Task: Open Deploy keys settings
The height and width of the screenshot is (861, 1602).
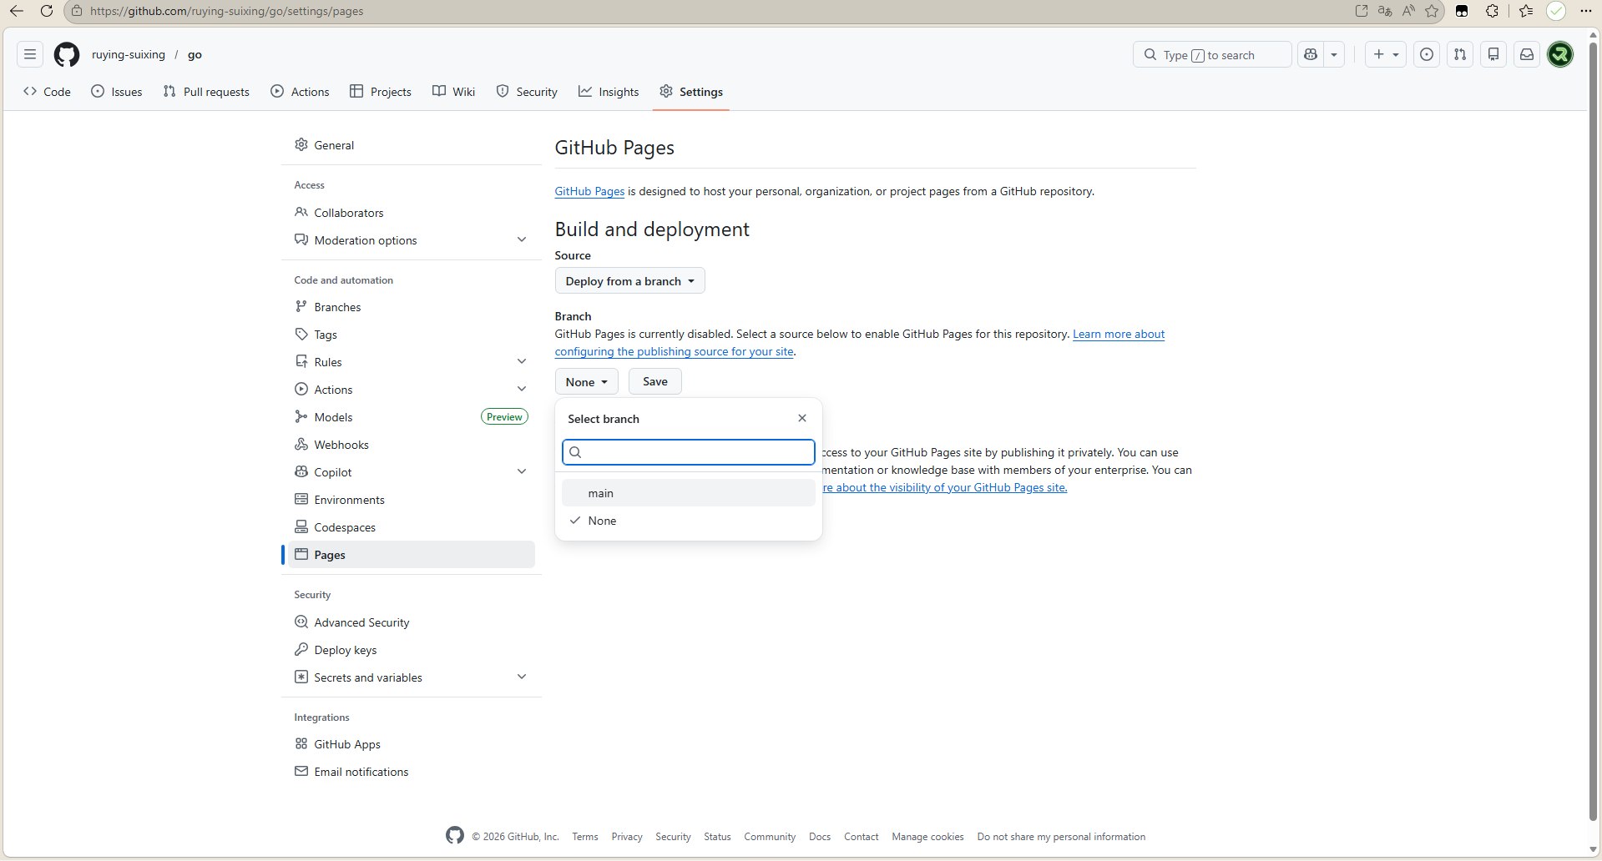Action: click(411, 650)
